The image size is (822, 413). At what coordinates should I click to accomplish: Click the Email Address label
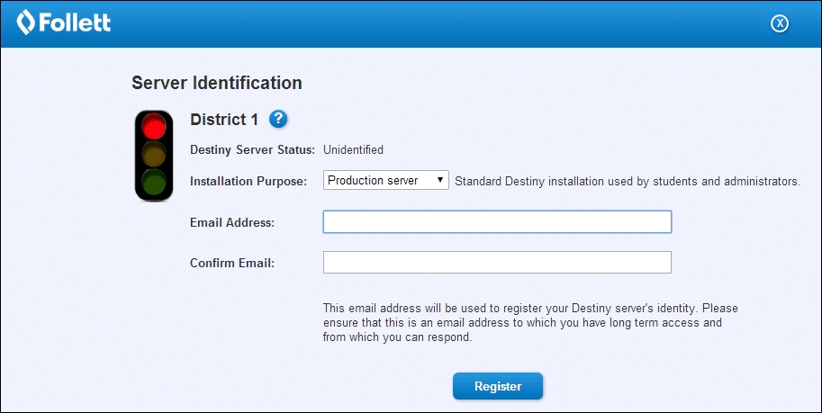232,222
